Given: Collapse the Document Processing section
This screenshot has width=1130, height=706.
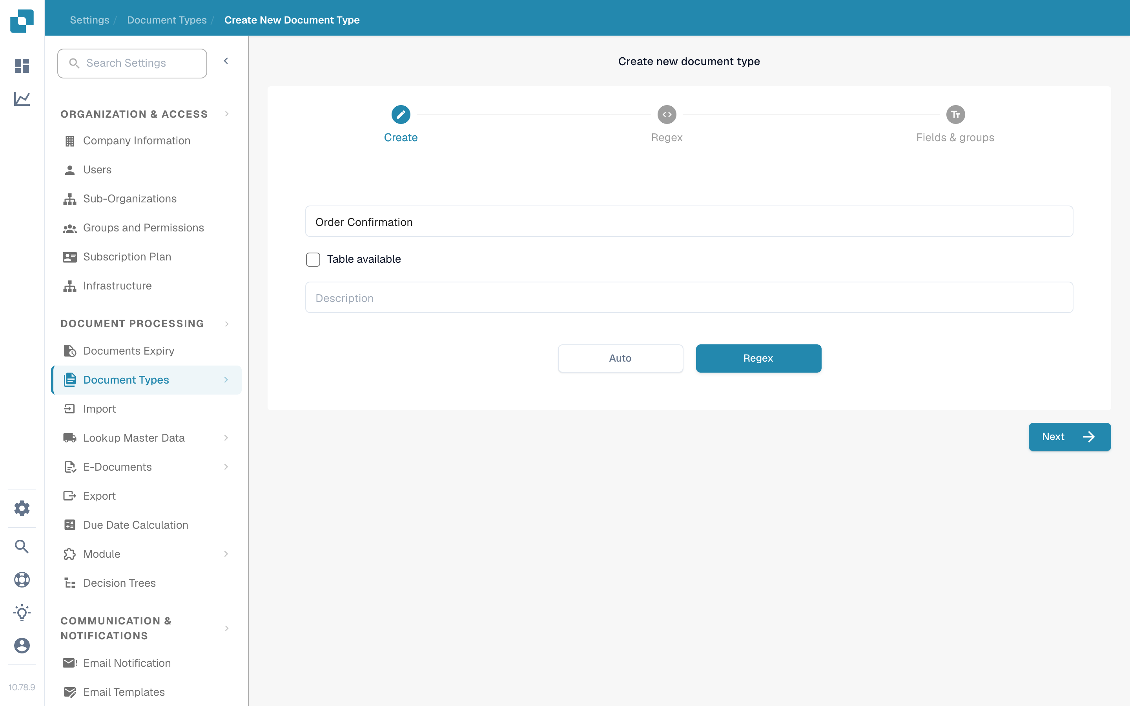Looking at the screenshot, I should coord(226,324).
